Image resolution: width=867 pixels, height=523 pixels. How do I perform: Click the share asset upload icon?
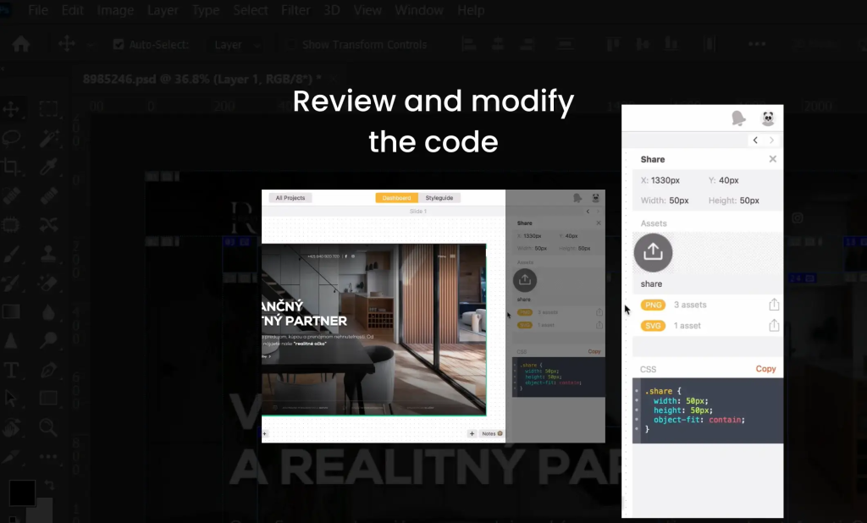[x=653, y=252]
